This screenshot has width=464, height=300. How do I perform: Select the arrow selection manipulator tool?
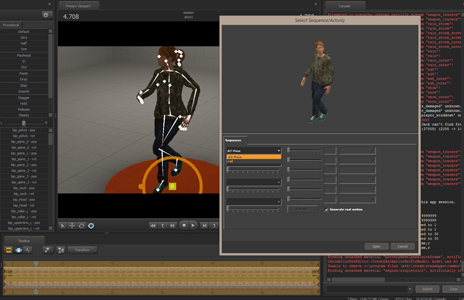point(63,226)
